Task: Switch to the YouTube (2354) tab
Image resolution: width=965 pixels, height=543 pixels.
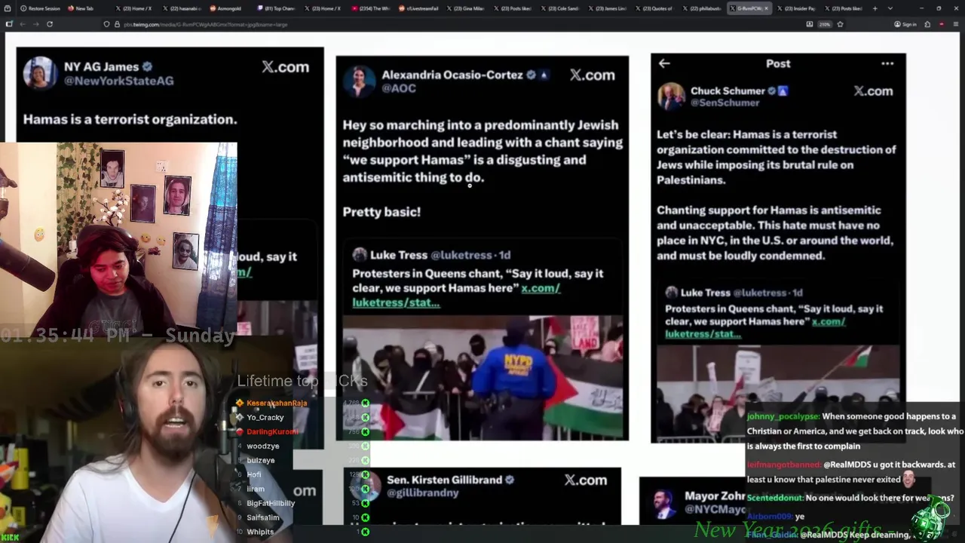Action: 370,8
